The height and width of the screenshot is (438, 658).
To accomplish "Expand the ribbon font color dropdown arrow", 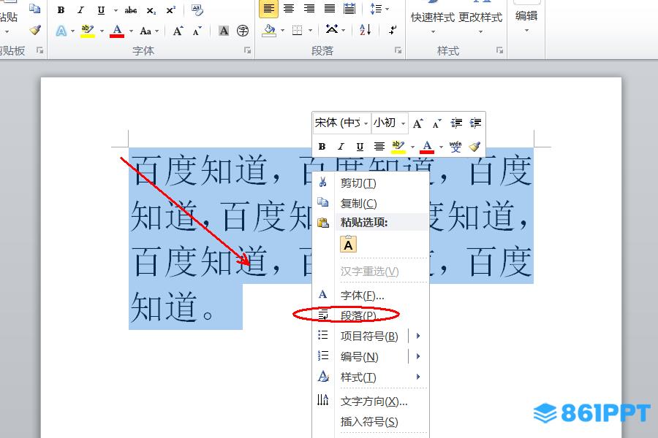I will (x=131, y=31).
